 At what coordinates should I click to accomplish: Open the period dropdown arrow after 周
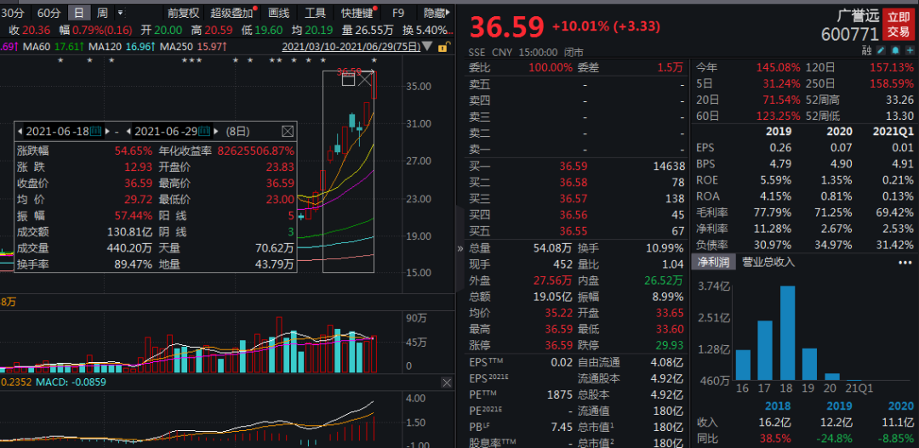(x=120, y=12)
